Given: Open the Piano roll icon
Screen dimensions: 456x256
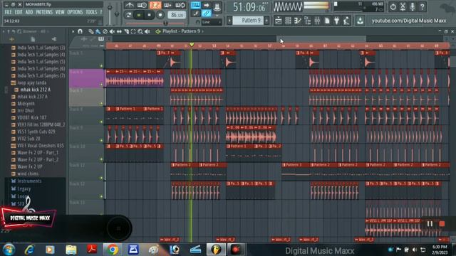Looking at the screenshot, I should [x=298, y=21].
